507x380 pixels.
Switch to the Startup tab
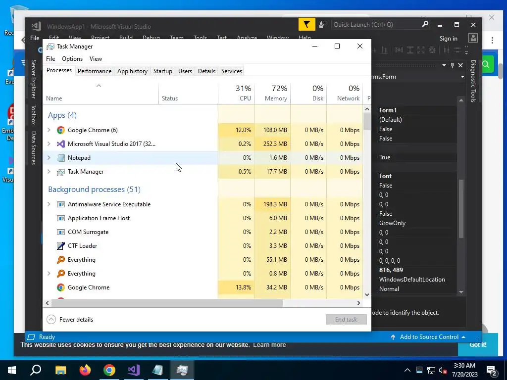pyautogui.click(x=162, y=71)
